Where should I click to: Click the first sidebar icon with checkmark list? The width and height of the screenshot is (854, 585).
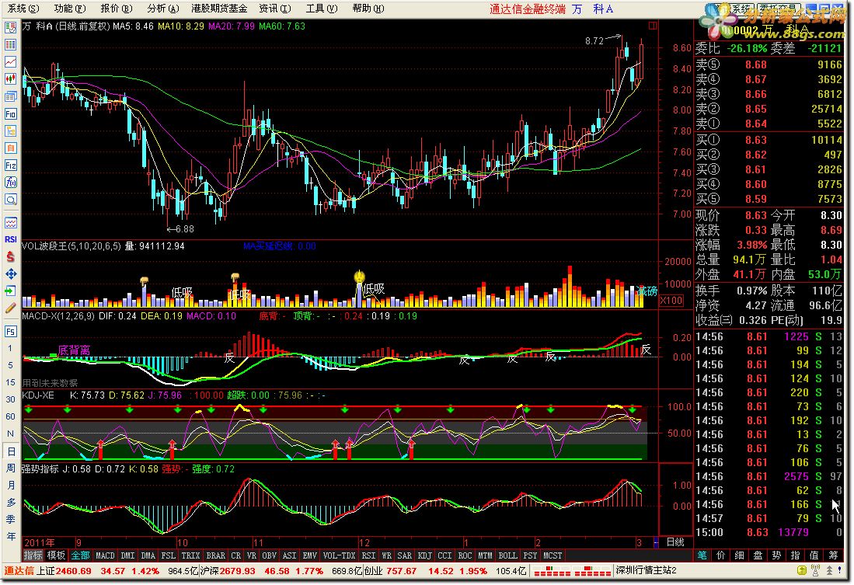(x=10, y=27)
